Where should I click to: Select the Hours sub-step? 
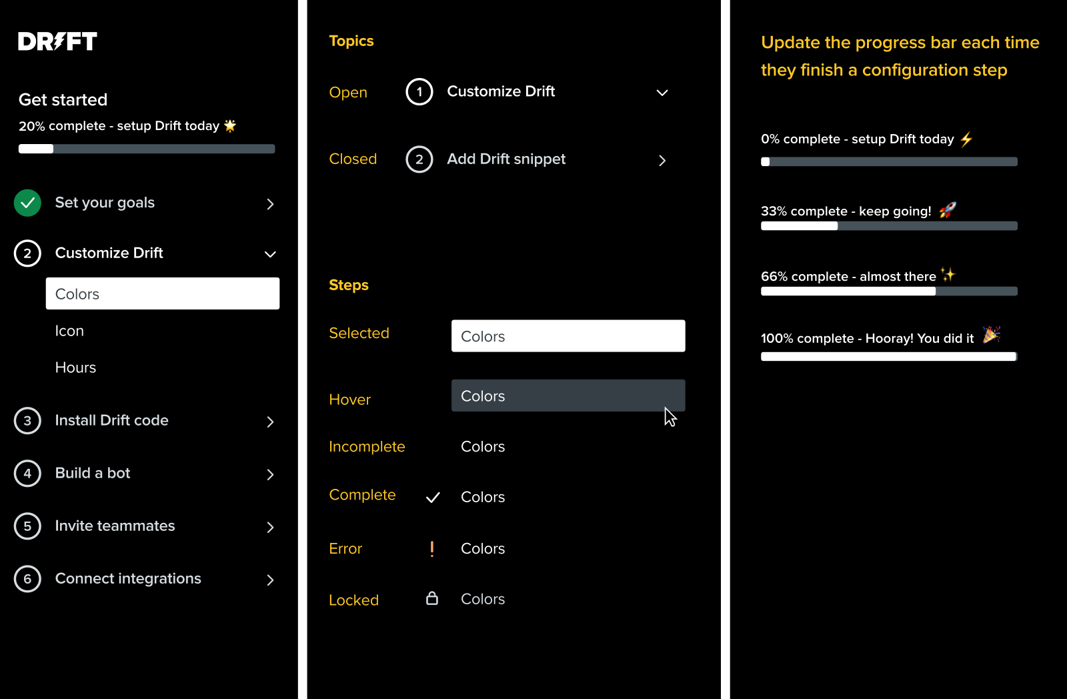point(75,368)
